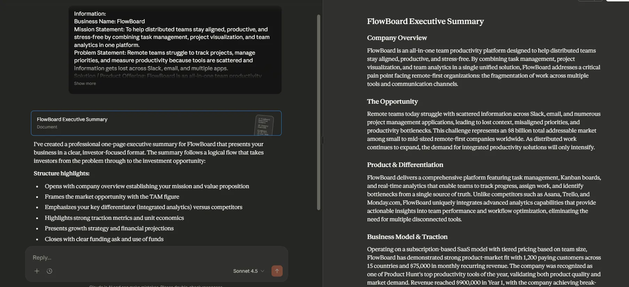This screenshot has height=287, width=629.
Task: Click the divider handle between chat and document
Action: click(x=323, y=140)
